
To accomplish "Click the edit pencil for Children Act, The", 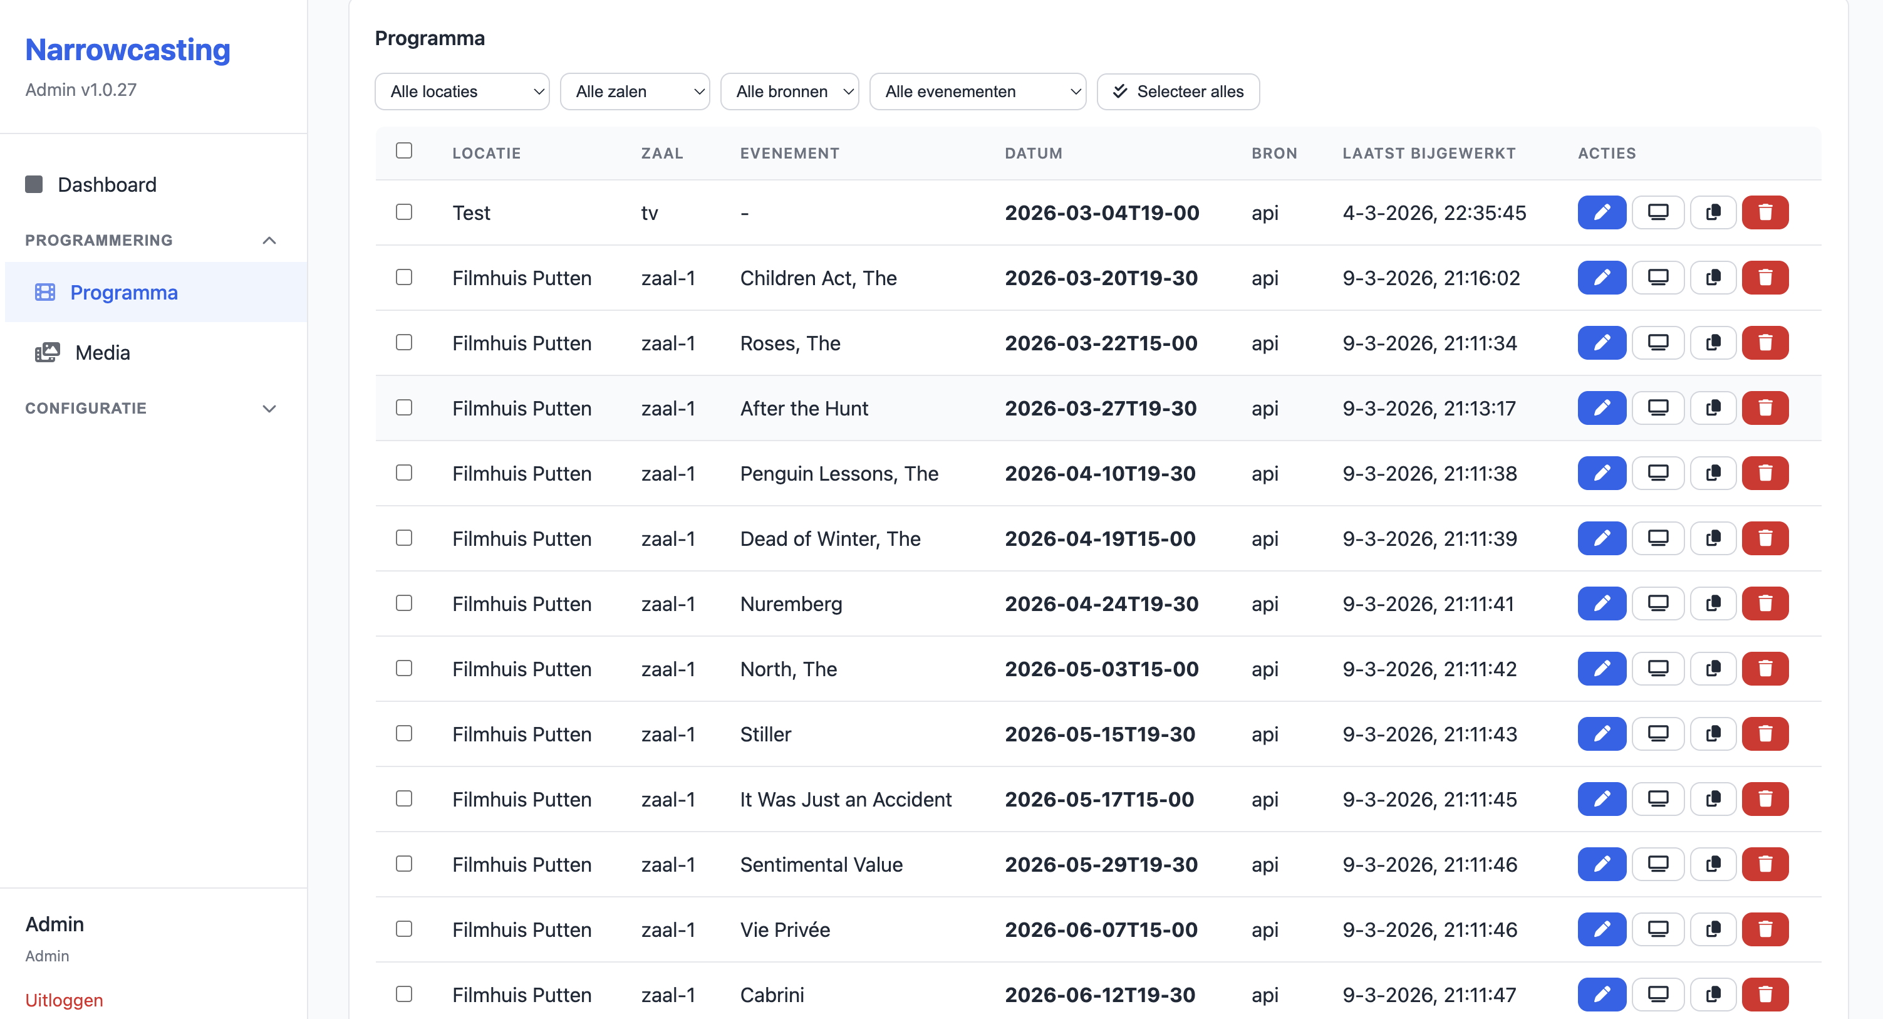I will 1601,278.
